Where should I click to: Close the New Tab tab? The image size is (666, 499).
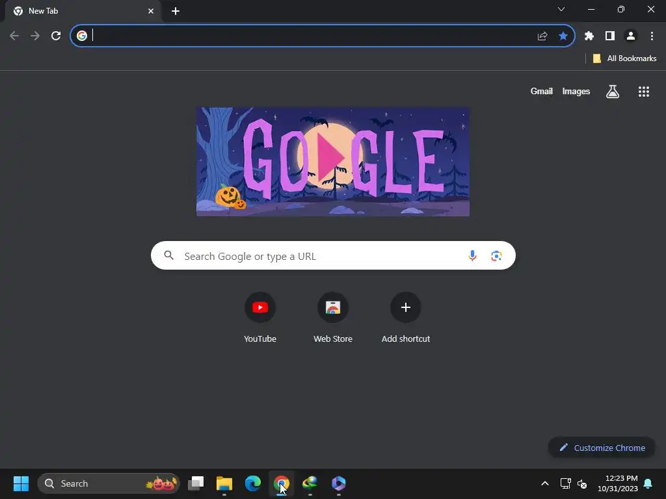point(151,11)
